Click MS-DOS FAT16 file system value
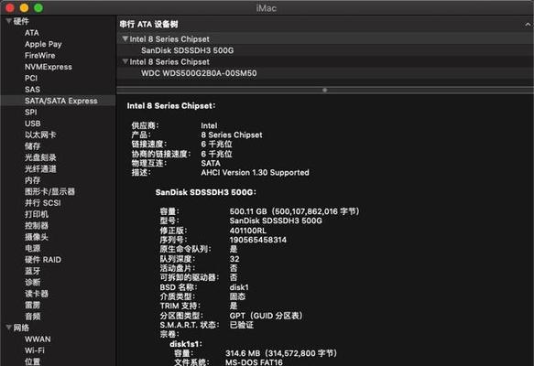The height and width of the screenshot is (366, 534). (254, 362)
